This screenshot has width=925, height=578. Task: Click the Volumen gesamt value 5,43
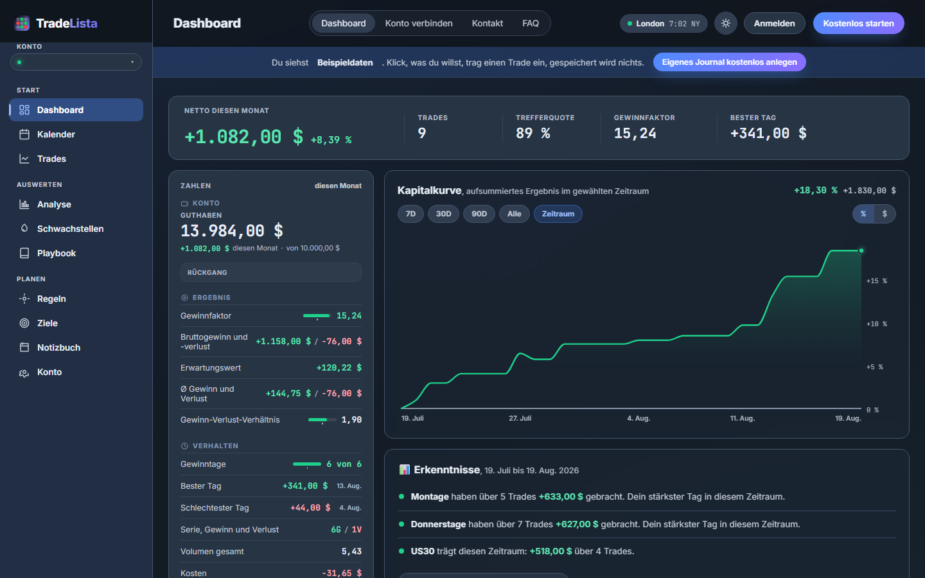click(351, 552)
